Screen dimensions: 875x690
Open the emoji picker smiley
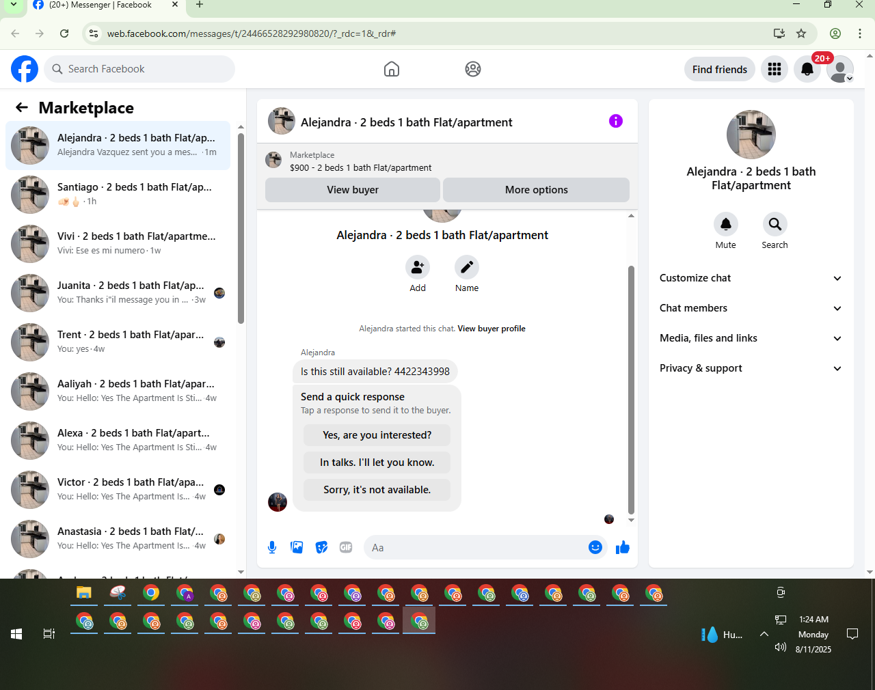click(x=595, y=547)
